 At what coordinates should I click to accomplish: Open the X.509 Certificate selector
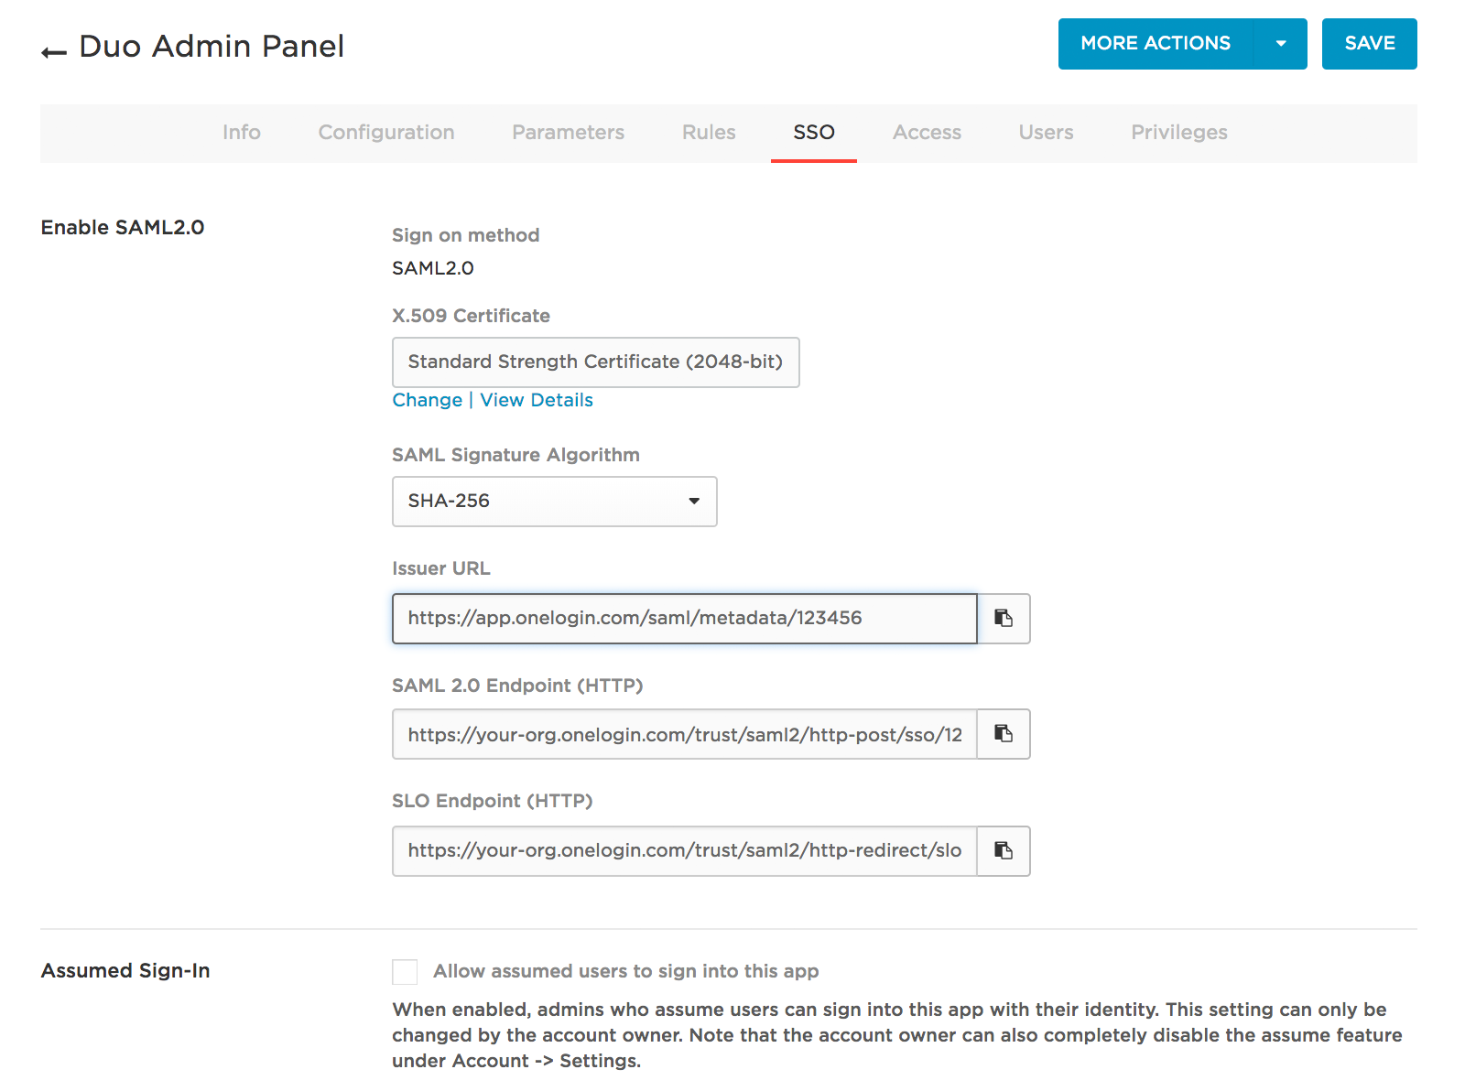click(x=595, y=362)
